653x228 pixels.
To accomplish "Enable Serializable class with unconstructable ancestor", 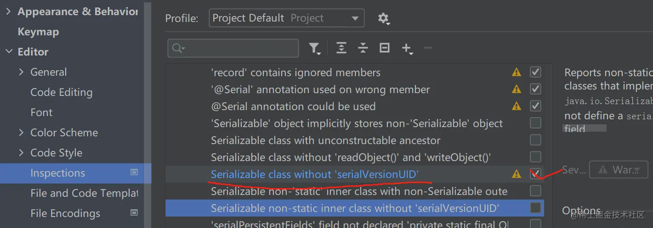I will 535,140.
